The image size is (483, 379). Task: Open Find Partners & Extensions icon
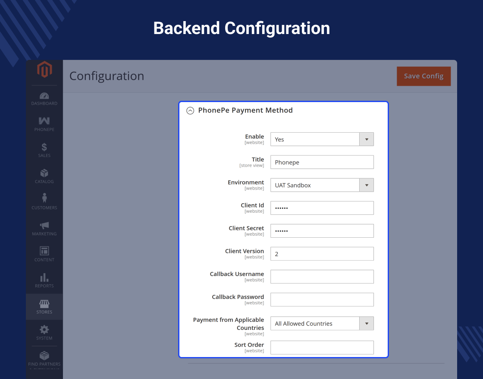coord(44,356)
